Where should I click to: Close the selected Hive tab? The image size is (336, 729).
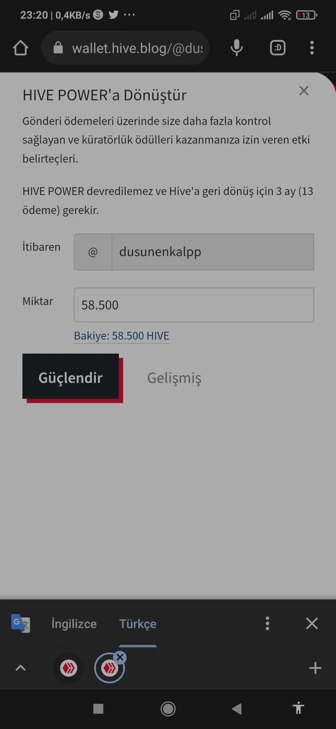pos(119,657)
